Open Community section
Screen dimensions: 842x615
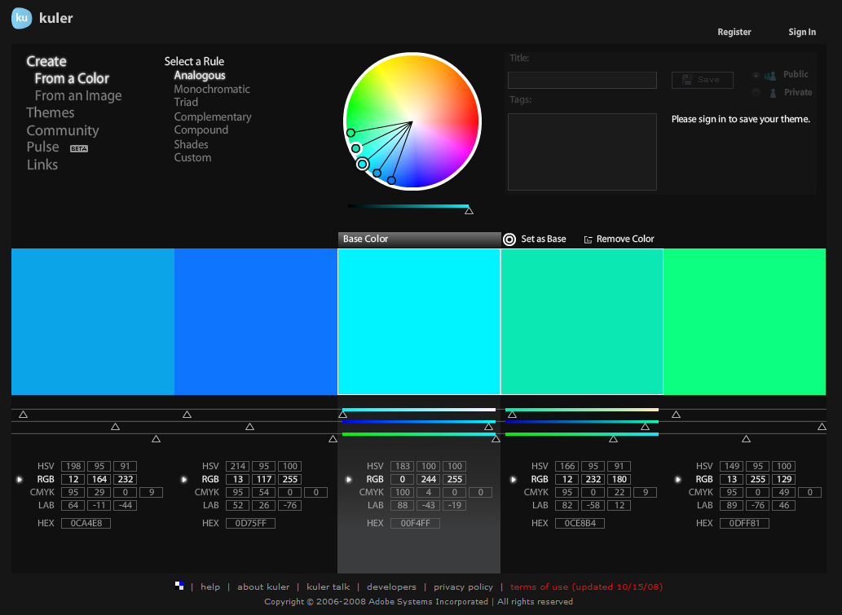(63, 130)
